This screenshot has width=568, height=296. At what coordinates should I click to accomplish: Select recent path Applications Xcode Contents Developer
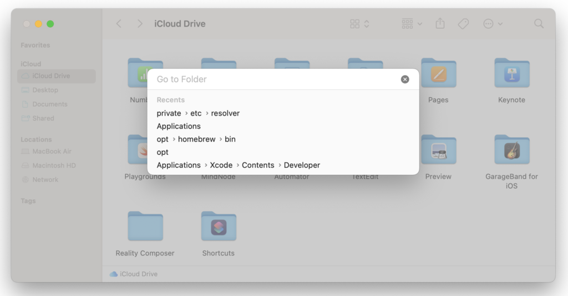pyautogui.click(x=239, y=165)
